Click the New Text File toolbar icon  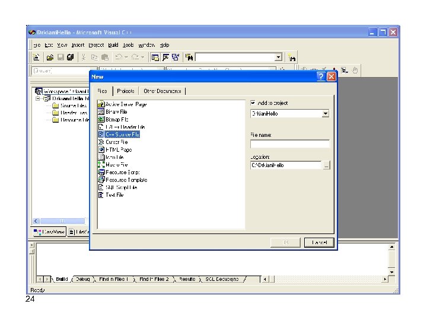coord(37,57)
